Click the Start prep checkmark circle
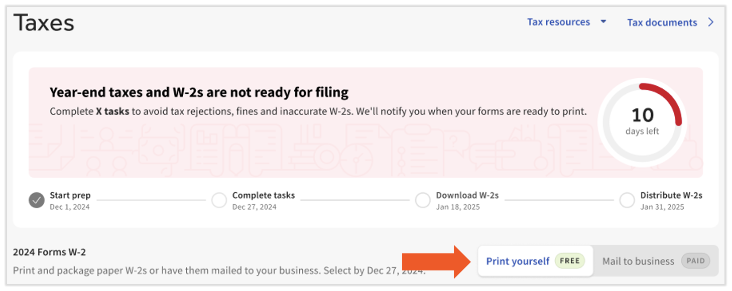 click(37, 201)
